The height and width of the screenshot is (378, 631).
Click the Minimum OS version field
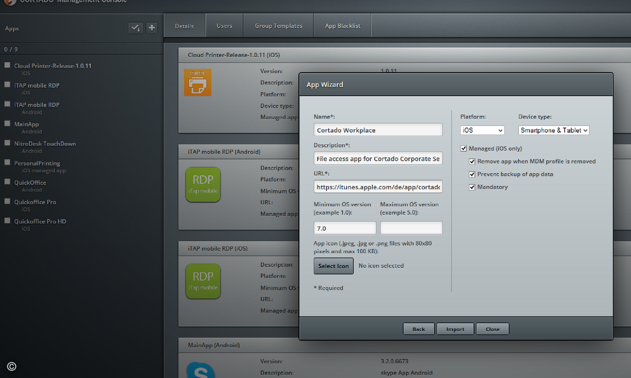[345, 228]
